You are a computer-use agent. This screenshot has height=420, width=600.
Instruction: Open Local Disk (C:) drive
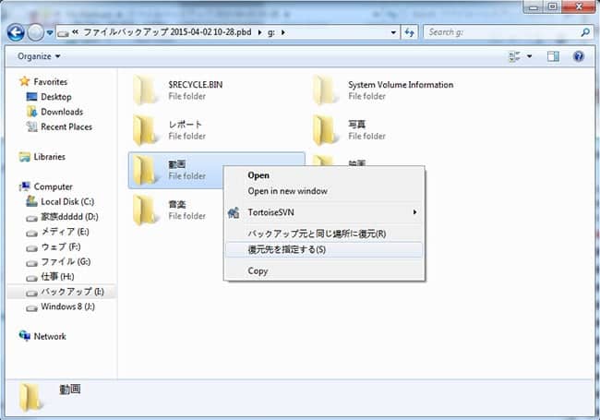(x=67, y=201)
